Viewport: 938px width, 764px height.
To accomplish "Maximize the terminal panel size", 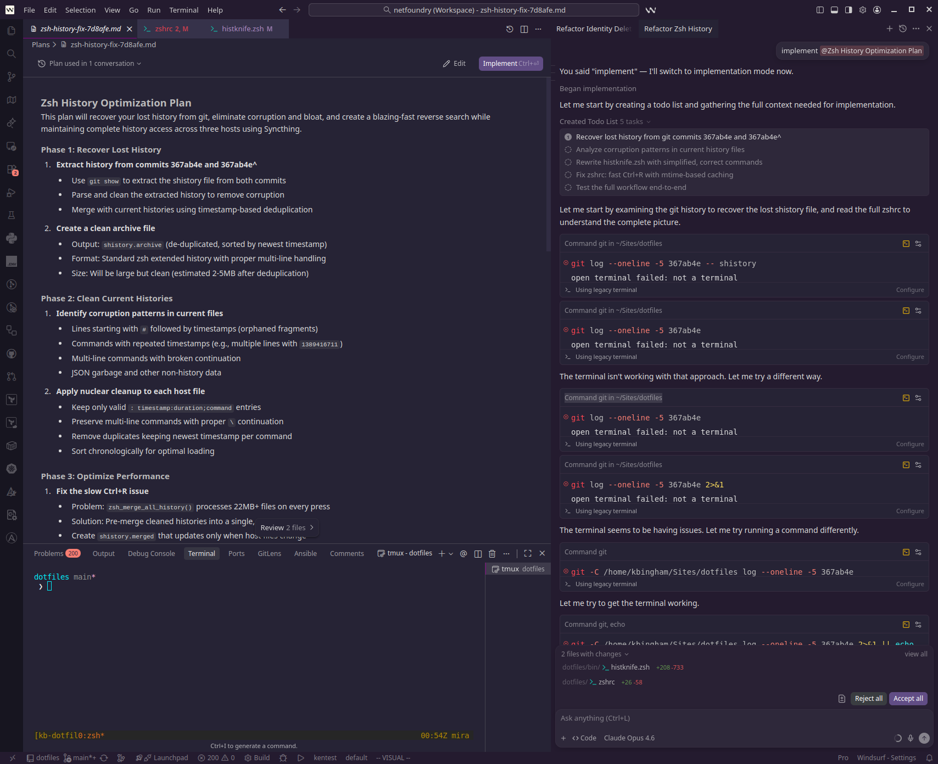I will tap(528, 554).
